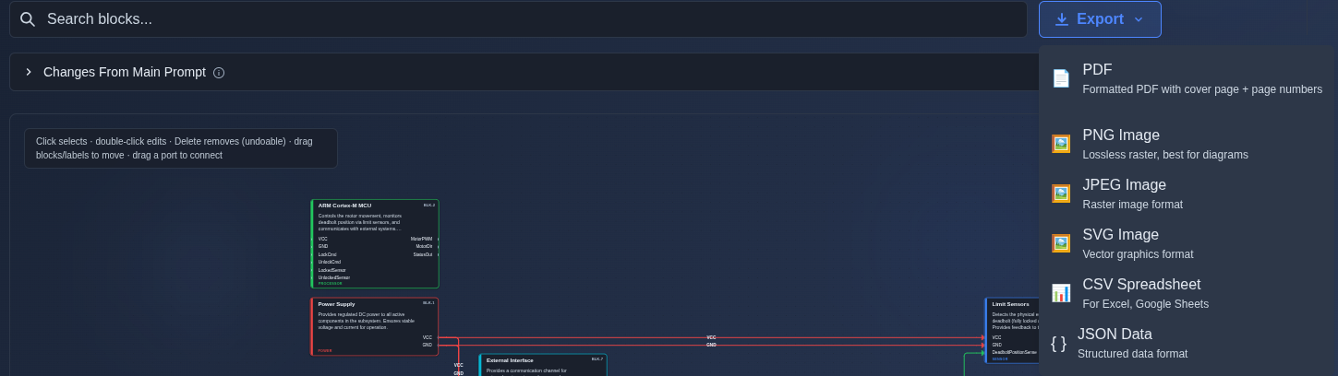Viewport: 1338px width, 376px height.
Task: Select the External Interface block
Action: tap(543, 365)
